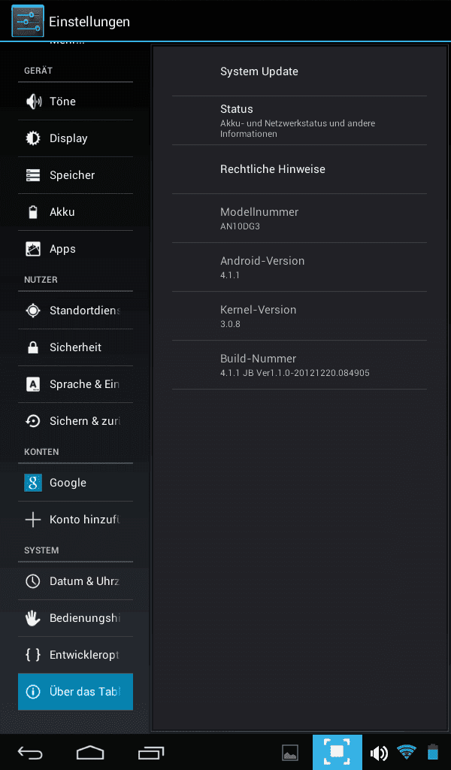Viewport: 451px width, 770px height.
Task: Open the Datum & Uhrzeit clock icon
Action: tap(33, 581)
